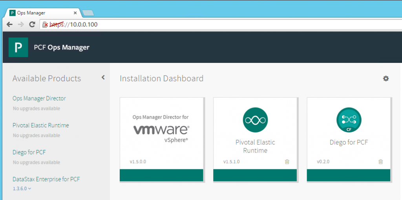Click the Installation Dashboard heading
This screenshot has width=402, height=200.
click(x=161, y=78)
